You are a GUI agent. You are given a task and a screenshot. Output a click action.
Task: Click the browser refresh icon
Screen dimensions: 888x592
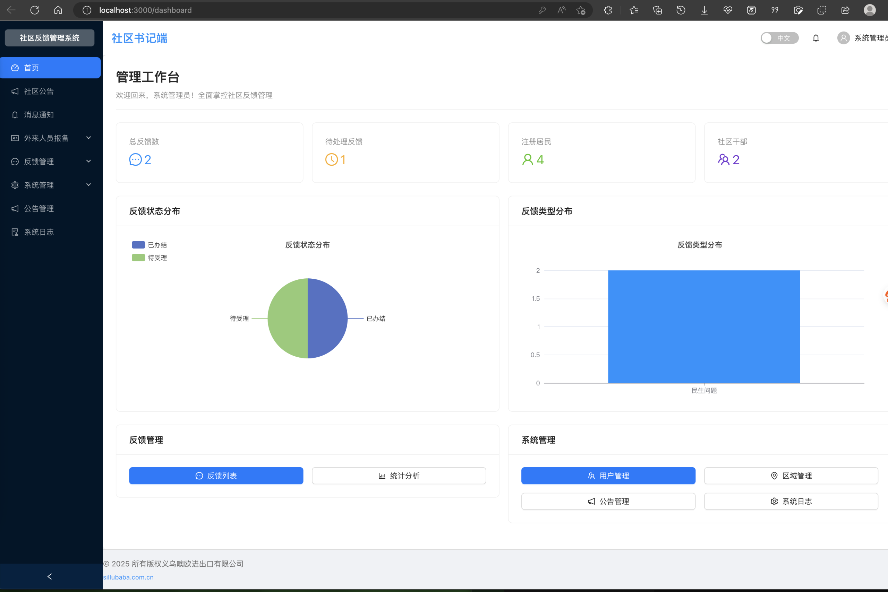35,10
